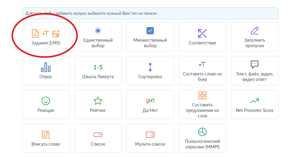
Task: Click the Соответствие arrows icon
Action: [x=202, y=33]
